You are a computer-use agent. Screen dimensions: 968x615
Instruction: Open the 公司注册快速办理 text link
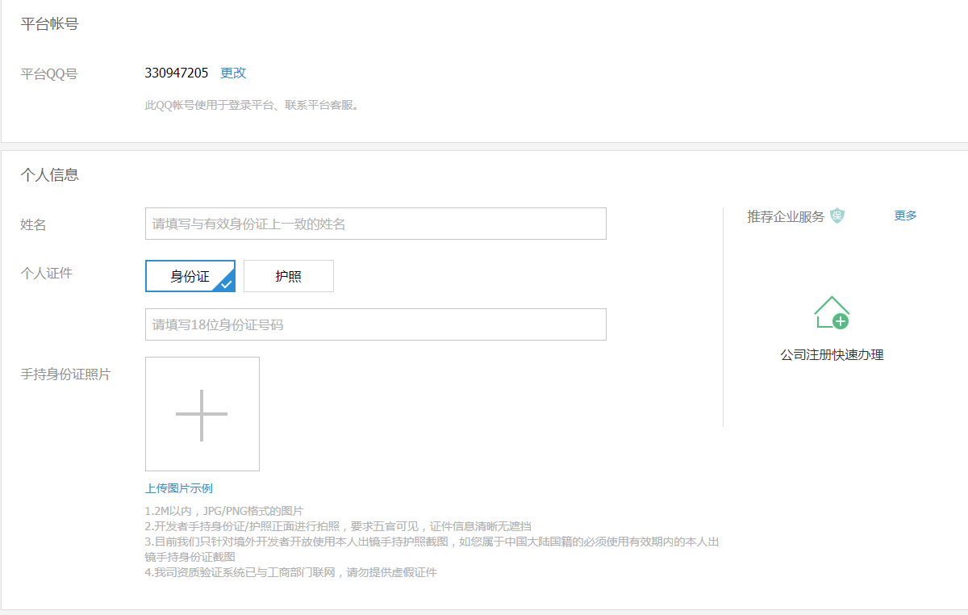[832, 355]
